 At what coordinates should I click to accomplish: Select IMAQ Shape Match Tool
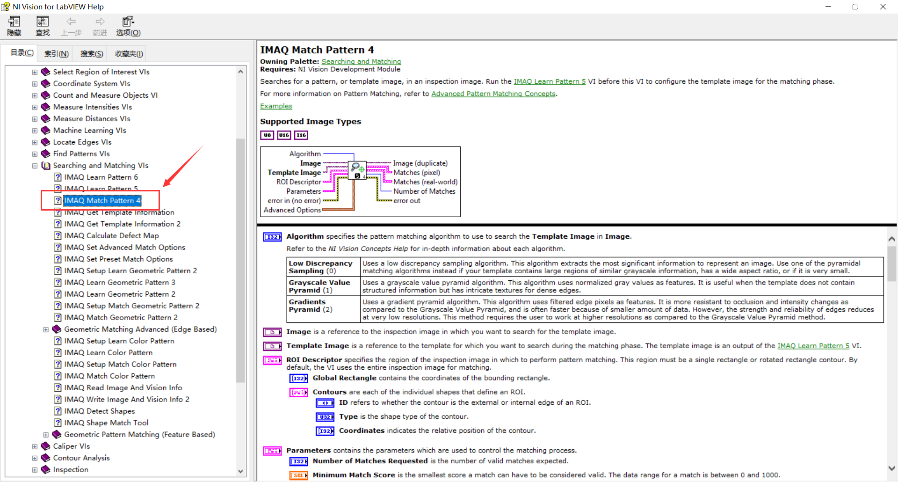point(106,423)
